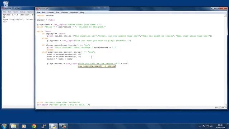The image size is (229, 129).
Task: Click the 'Game Over' print line
Action: [58, 102]
